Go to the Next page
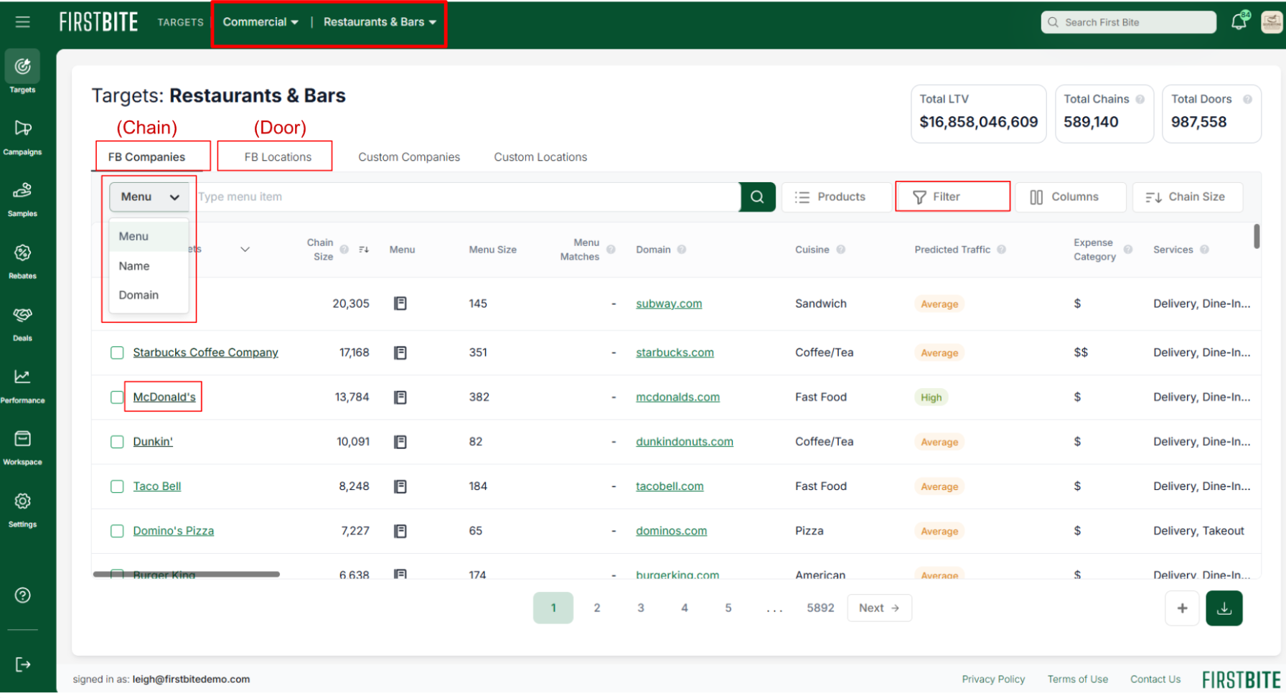1286x698 pixels. (879, 608)
